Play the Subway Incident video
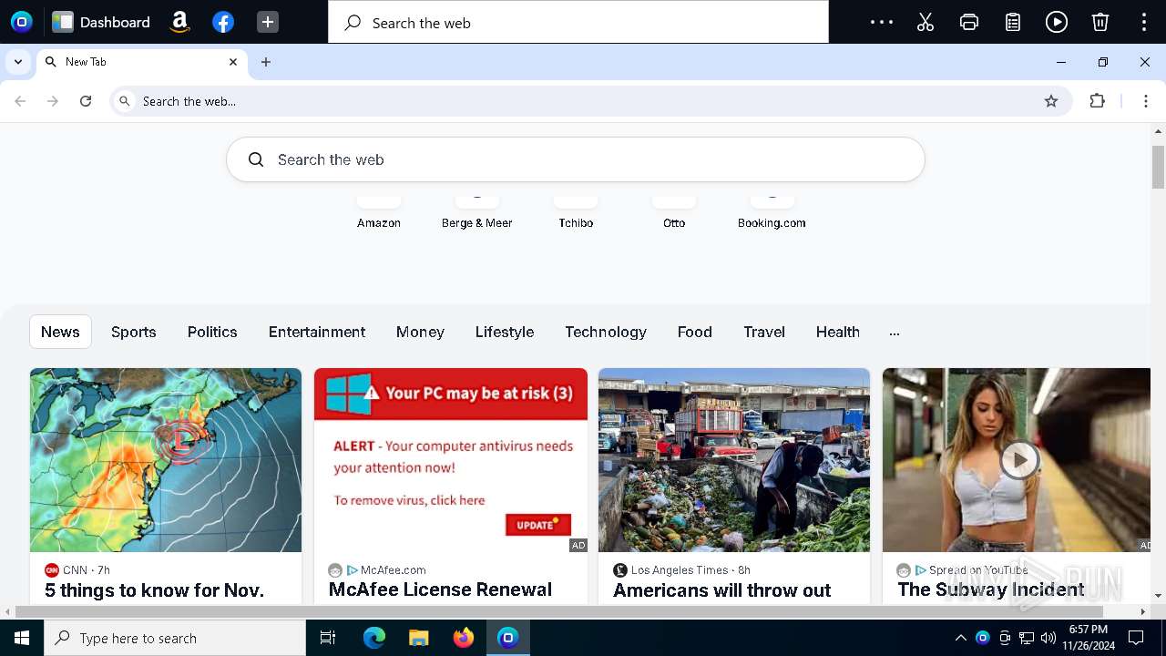This screenshot has width=1166, height=656. (x=1018, y=459)
